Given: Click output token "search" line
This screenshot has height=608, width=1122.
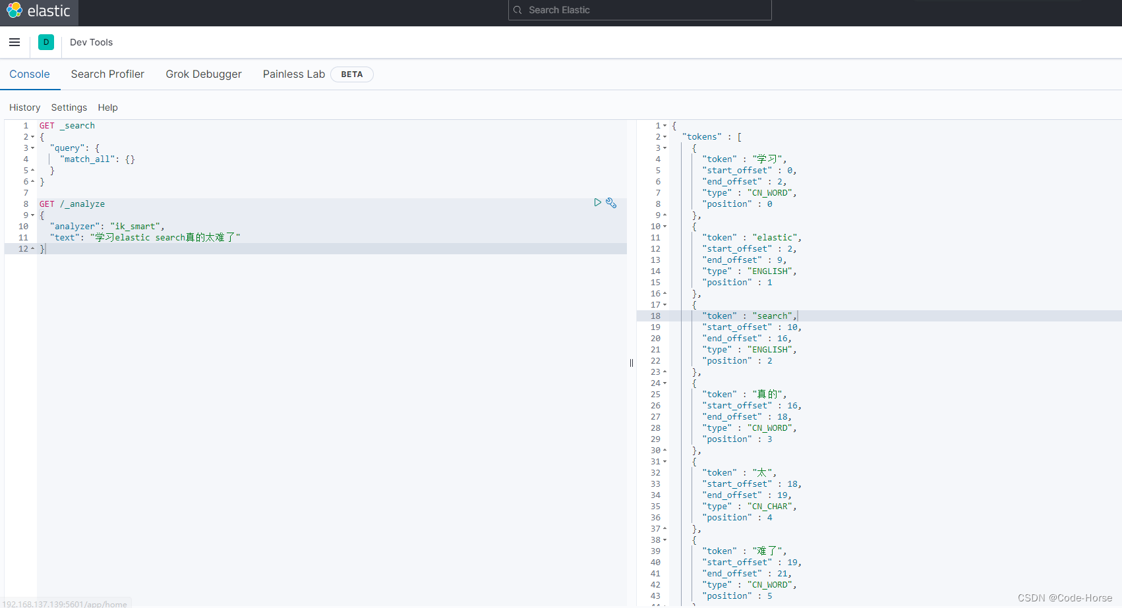Looking at the screenshot, I should click(x=750, y=316).
